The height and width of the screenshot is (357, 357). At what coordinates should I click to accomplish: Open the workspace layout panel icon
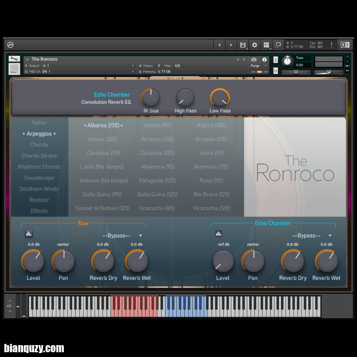coord(266,45)
